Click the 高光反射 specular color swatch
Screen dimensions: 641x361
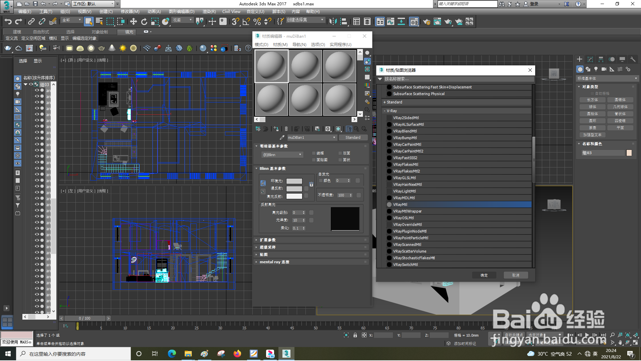click(x=294, y=197)
